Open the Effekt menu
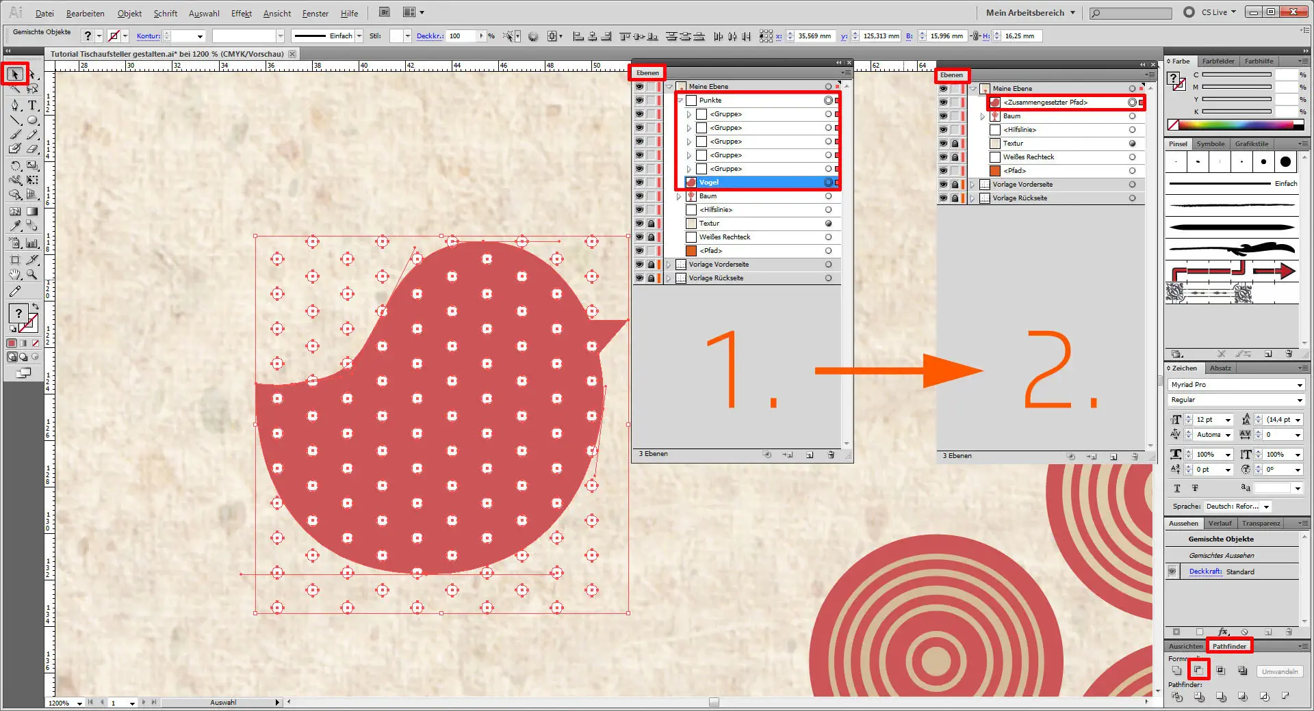 pos(241,13)
